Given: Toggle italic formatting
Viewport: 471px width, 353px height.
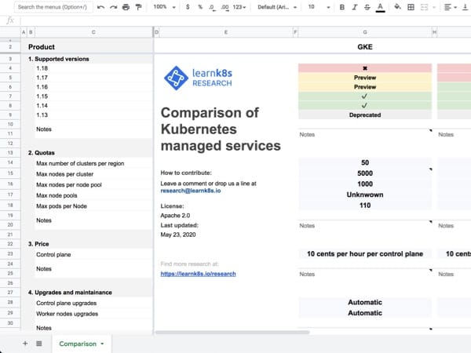Looking at the screenshot, I should pyautogui.click(x=355, y=7).
